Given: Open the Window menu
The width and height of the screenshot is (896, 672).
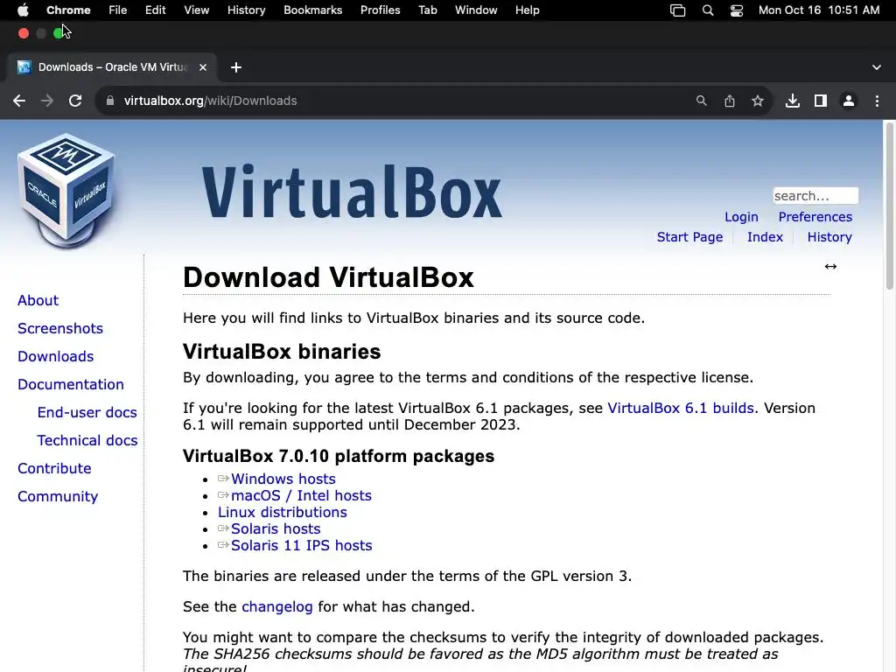Looking at the screenshot, I should point(476,10).
